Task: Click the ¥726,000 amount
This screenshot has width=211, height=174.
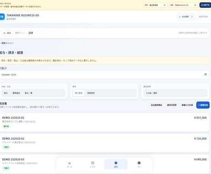Action: click(x=200, y=139)
